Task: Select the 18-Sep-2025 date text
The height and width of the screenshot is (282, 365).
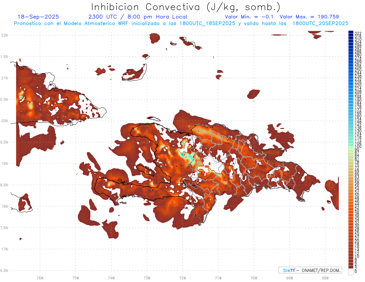Action: click(x=38, y=17)
